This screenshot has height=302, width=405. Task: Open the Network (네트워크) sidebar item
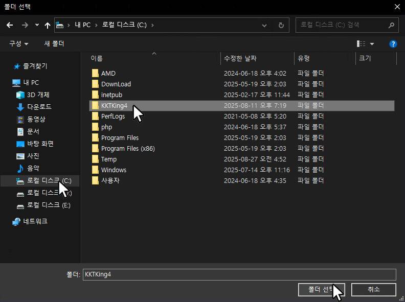[x=35, y=221]
